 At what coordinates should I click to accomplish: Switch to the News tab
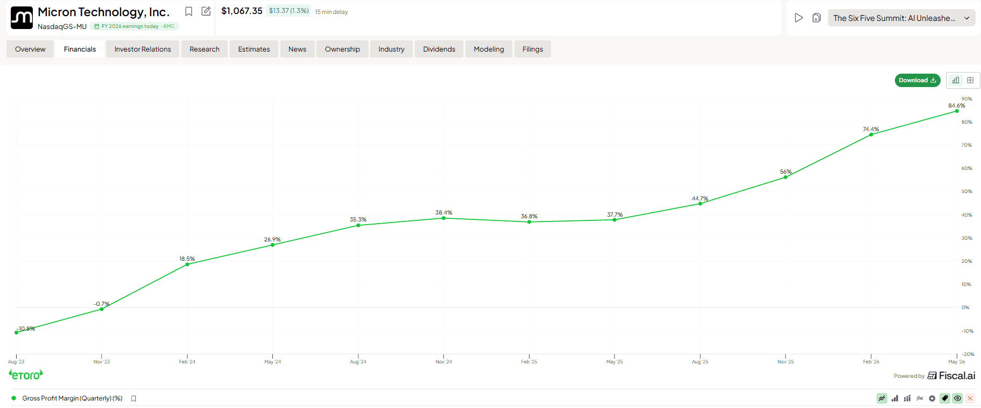[297, 49]
